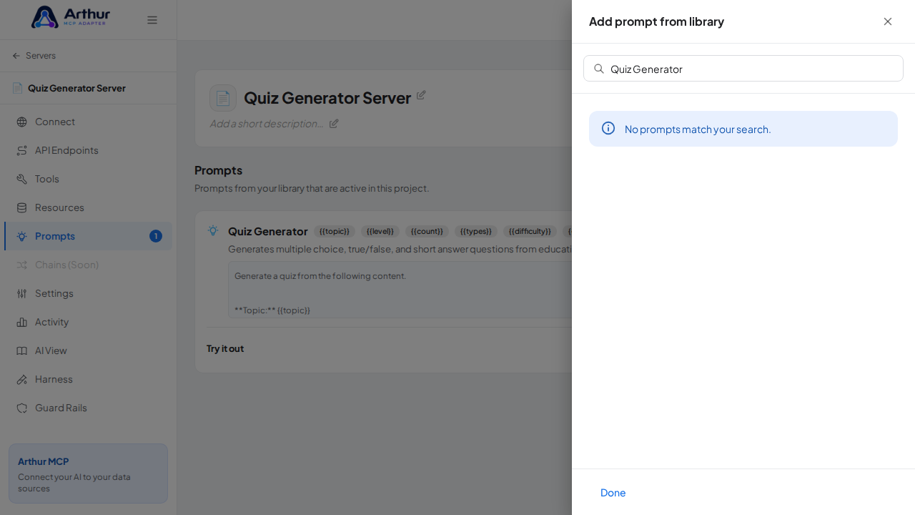915x515 pixels.
Task: Click the {{types}} variable chip
Action: coord(476,231)
